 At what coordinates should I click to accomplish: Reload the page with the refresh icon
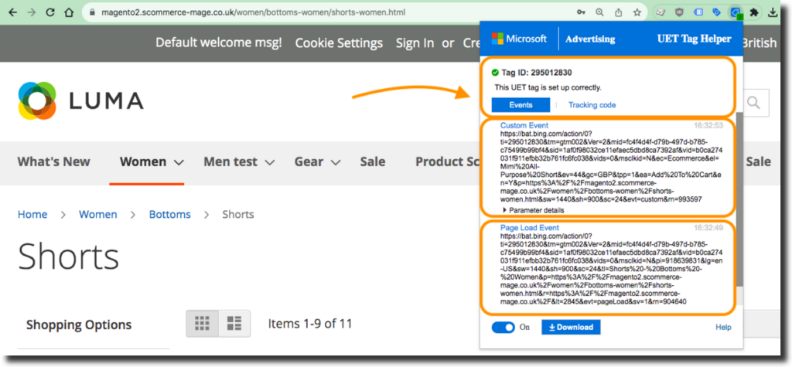50,13
